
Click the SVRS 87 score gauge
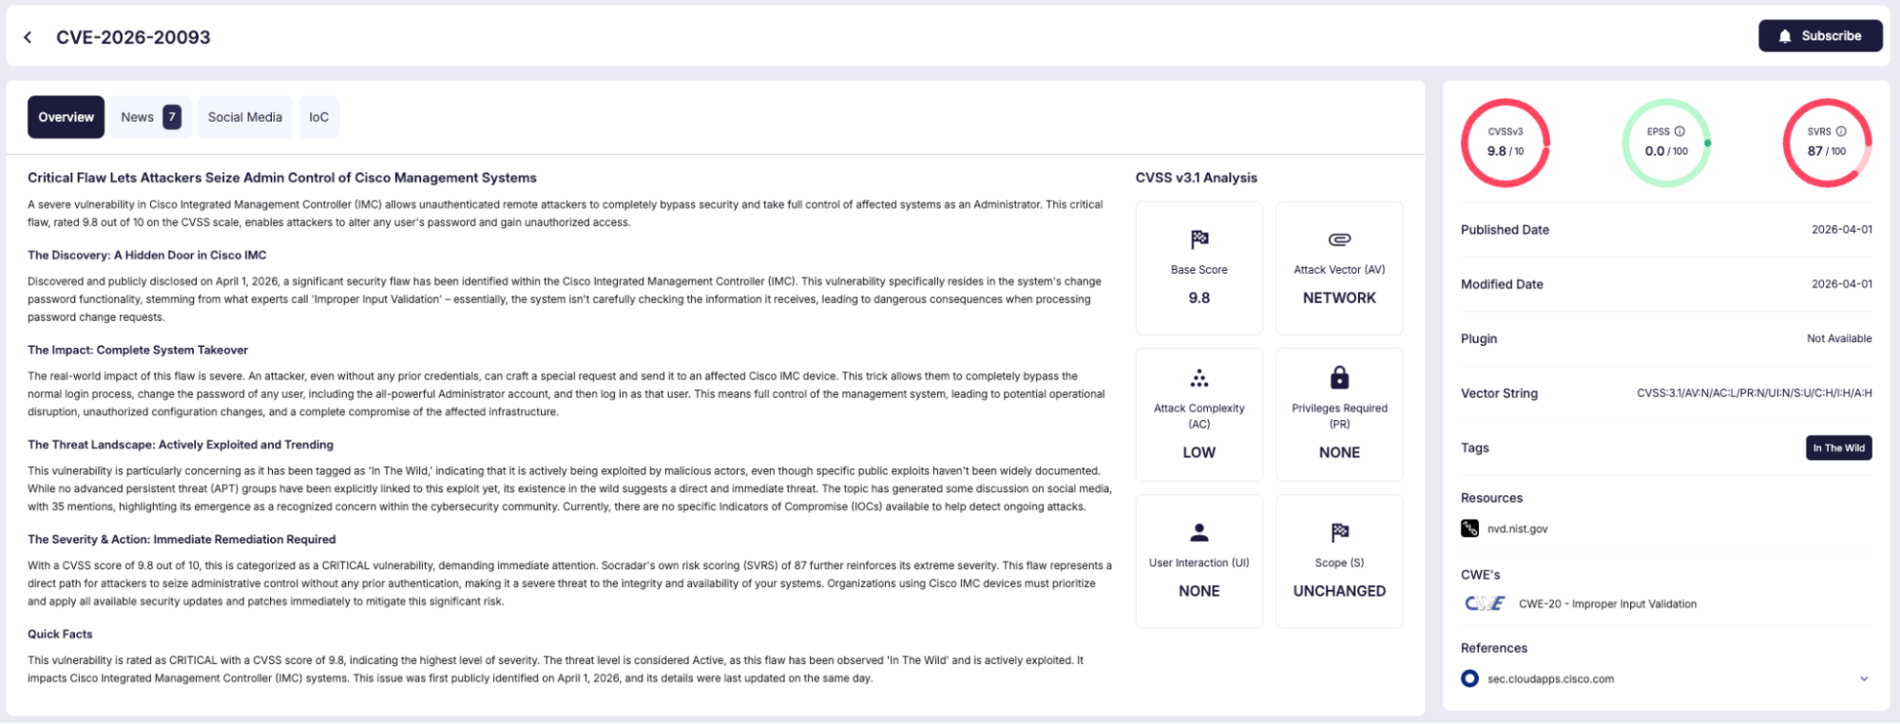tap(1827, 143)
